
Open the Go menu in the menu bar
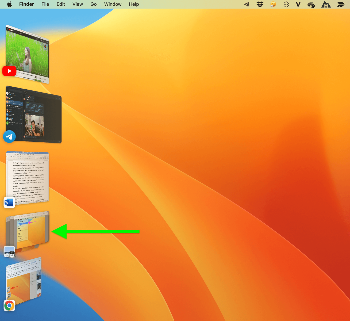click(93, 4)
